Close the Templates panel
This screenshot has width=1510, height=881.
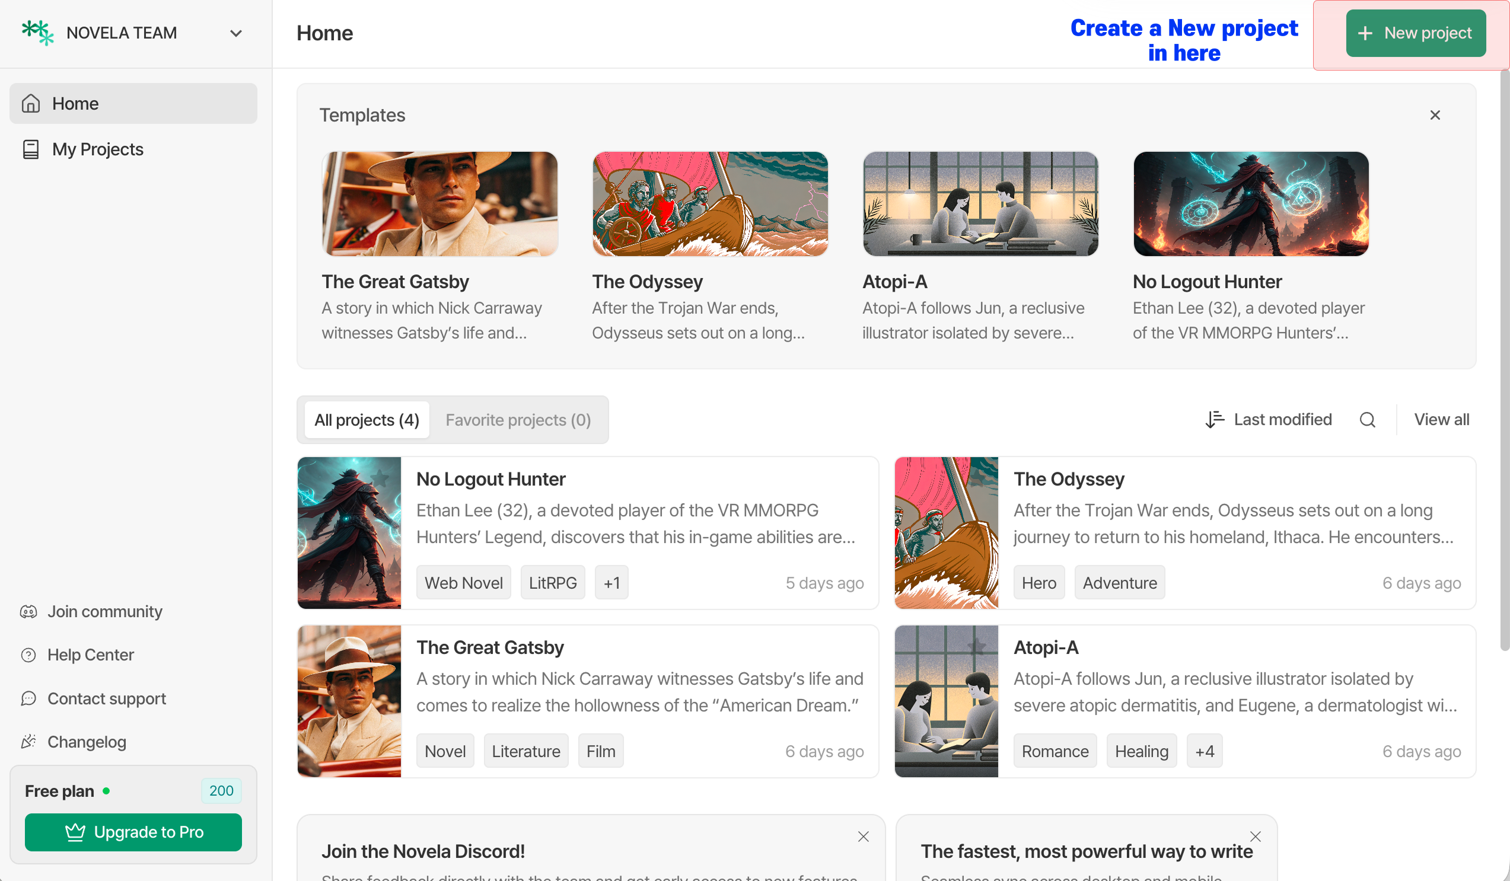(x=1435, y=115)
